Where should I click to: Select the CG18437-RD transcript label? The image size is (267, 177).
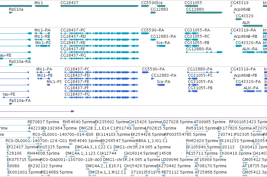point(73,36)
